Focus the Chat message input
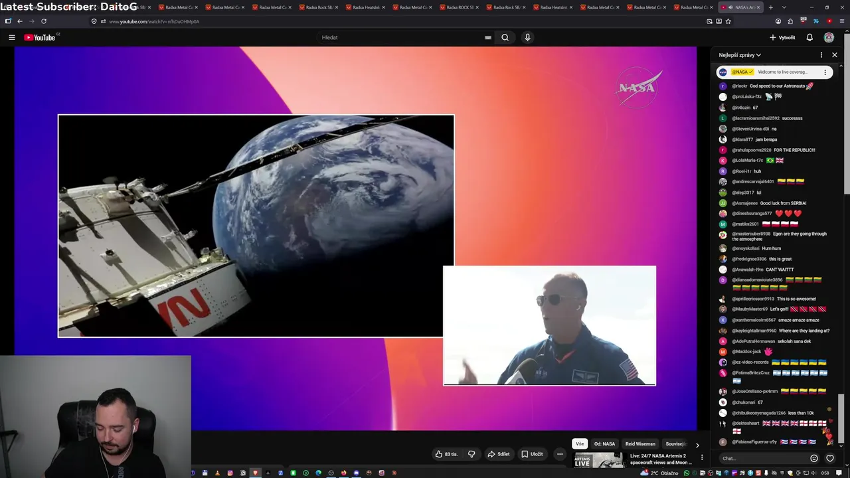 click(x=764, y=458)
